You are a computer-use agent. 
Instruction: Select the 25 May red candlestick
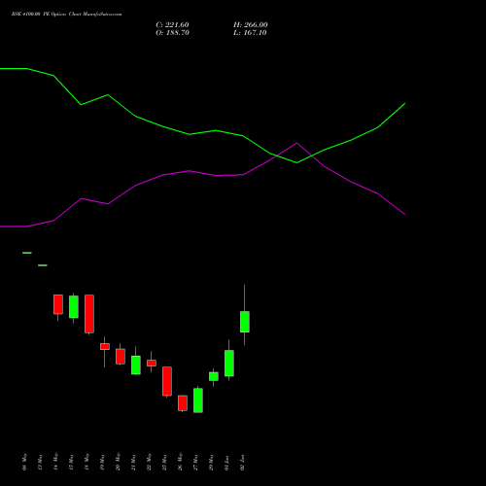click(x=167, y=381)
